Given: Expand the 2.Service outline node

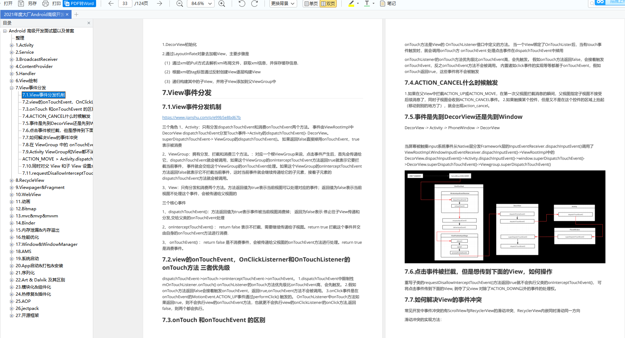Looking at the screenshot, I should tap(12, 52).
